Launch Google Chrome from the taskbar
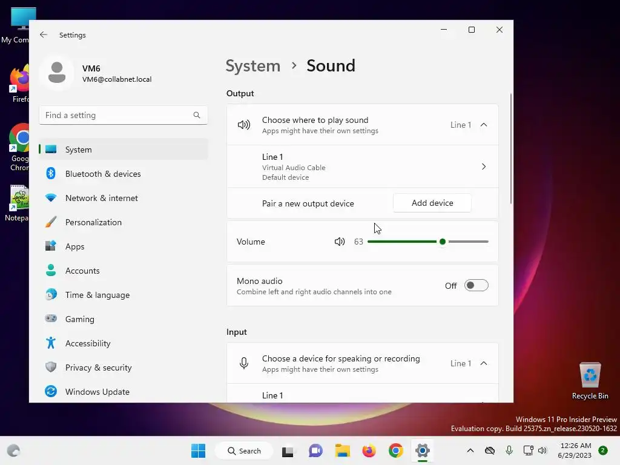The image size is (620, 465). pos(396,450)
